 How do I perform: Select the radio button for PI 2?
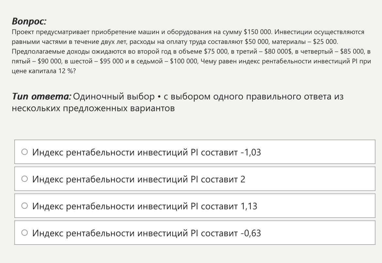click(24, 179)
